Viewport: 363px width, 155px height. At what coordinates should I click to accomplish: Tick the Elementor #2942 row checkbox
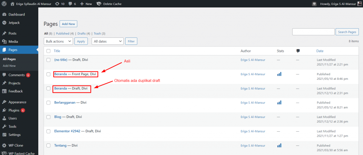(x=49, y=131)
